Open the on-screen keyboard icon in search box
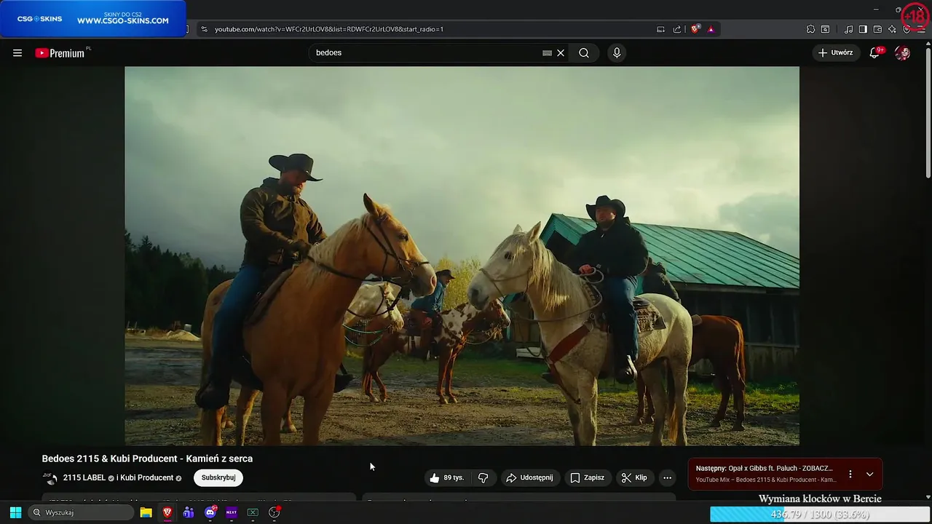Screen dimensions: 932x524 [x=547, y=53]
